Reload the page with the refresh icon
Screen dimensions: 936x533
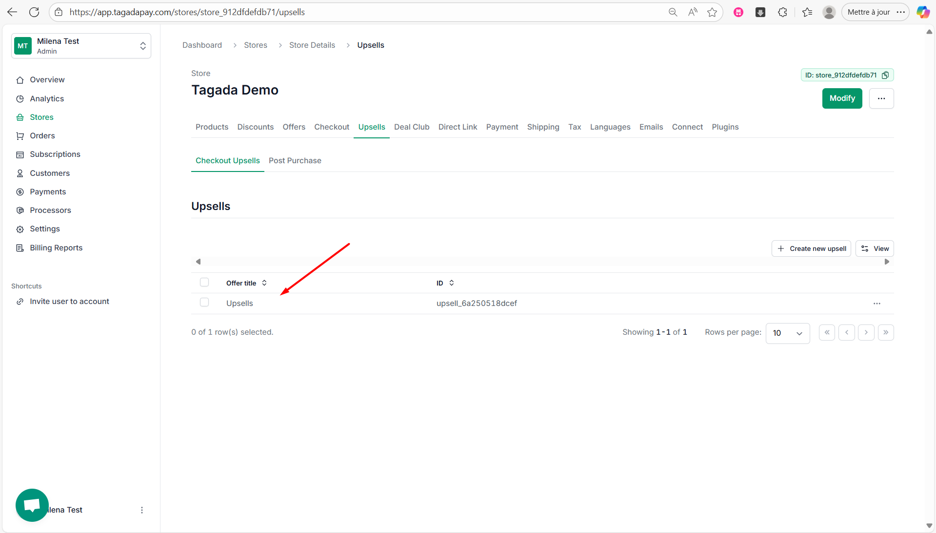(x=34, y=12)
